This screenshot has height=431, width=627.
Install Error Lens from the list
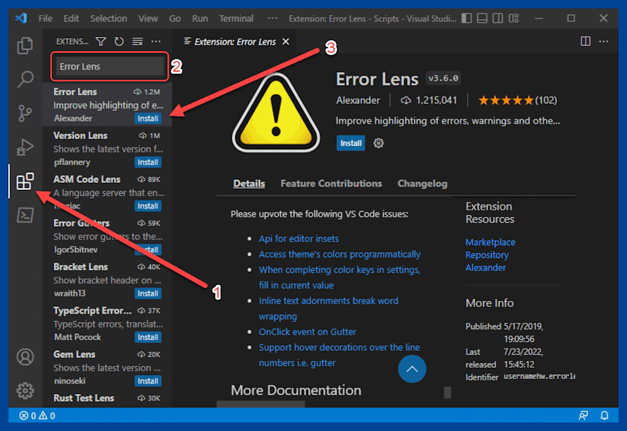coord(148,118)
